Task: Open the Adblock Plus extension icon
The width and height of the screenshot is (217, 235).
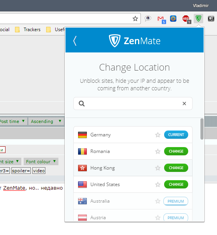Action: [x=186, y=19]
